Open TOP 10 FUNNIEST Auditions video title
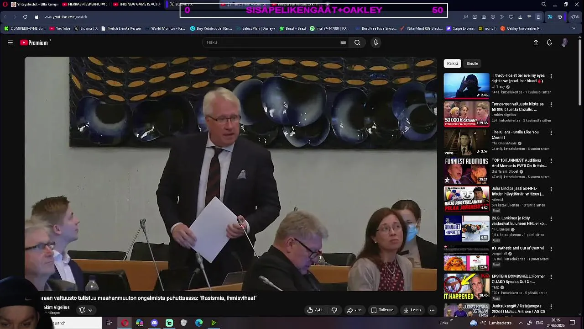 519,163
